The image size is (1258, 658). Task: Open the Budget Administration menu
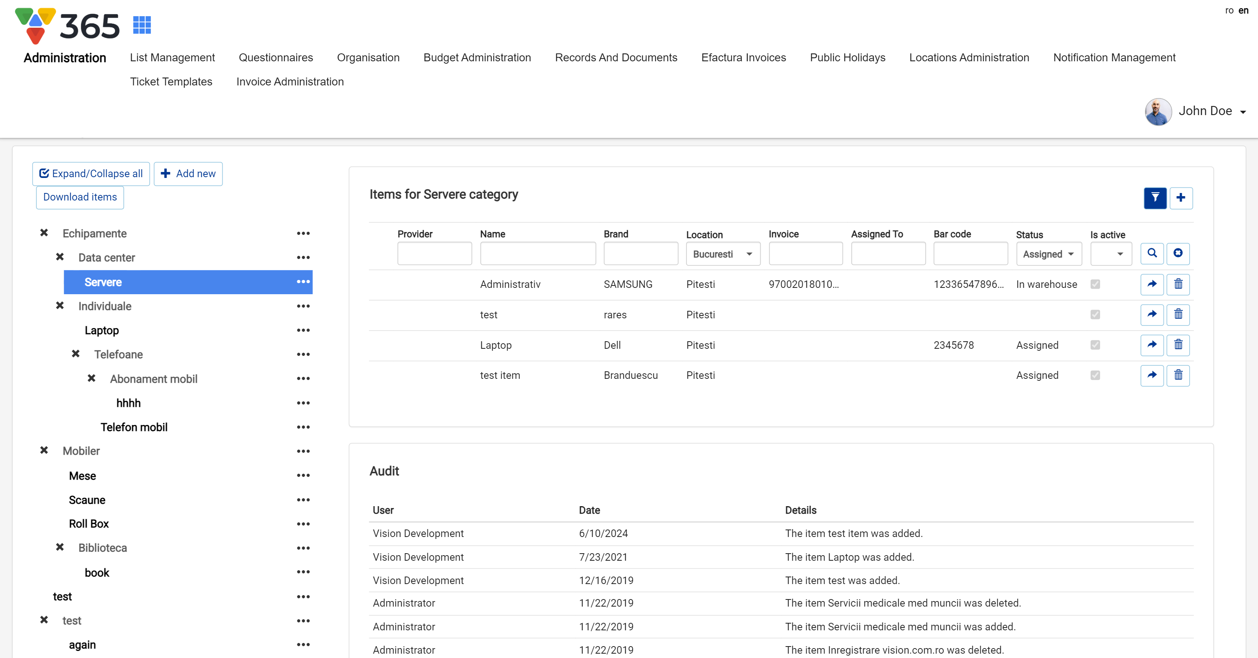477,58
